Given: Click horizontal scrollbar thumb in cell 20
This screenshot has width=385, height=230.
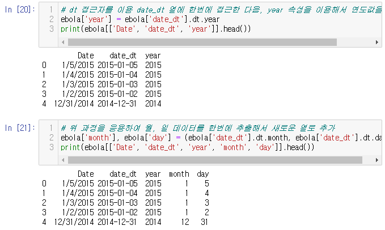Looking at the screenshot, I should click(x=202, y=42).
